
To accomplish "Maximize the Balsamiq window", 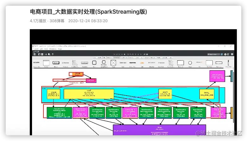I will [x=225, y=46].
